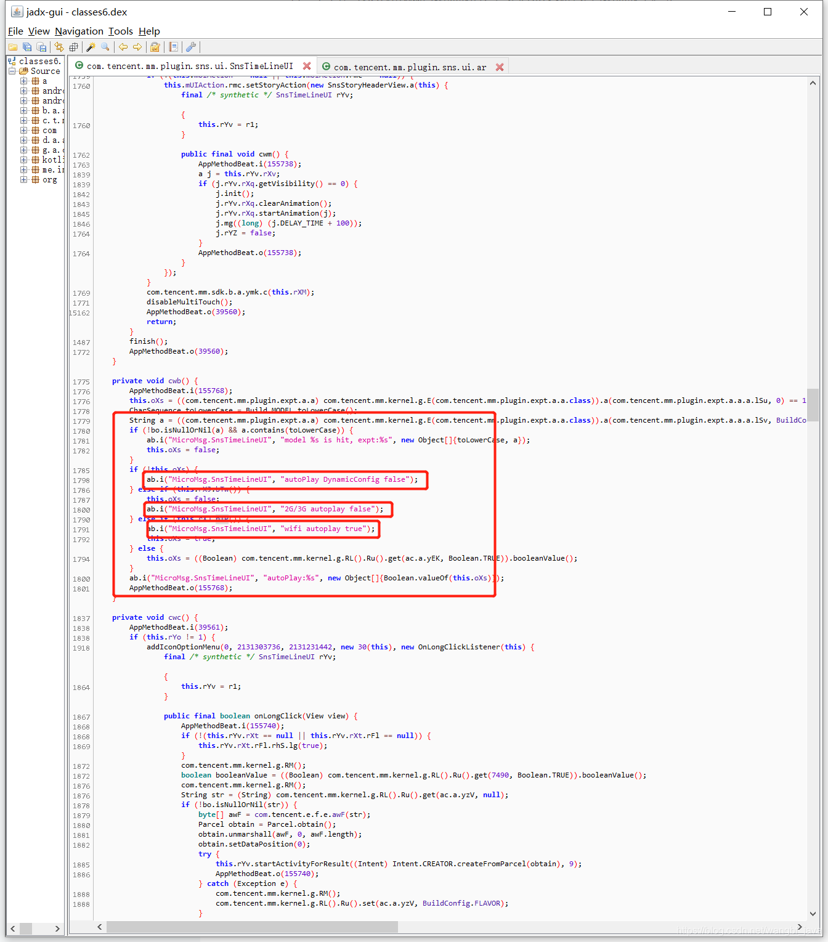
Task: Open the Tools menu
Action: [x=121, y=31]
